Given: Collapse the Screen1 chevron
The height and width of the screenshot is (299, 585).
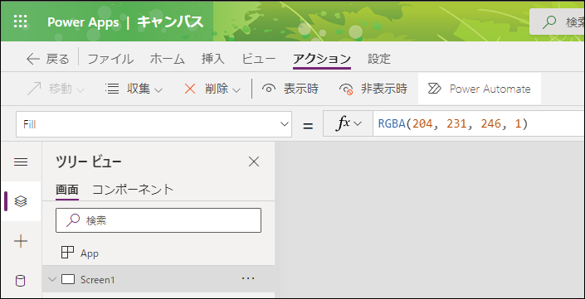Looking at the screenshot, I should [52, 279].
